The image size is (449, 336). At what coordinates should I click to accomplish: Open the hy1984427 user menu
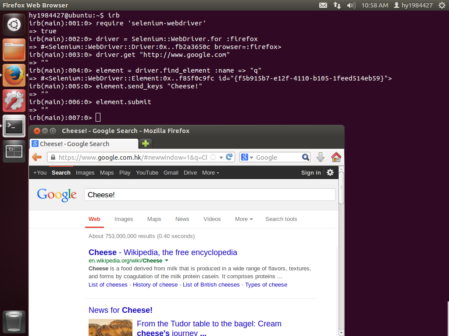pyautogui.click(x=413, y=5)
